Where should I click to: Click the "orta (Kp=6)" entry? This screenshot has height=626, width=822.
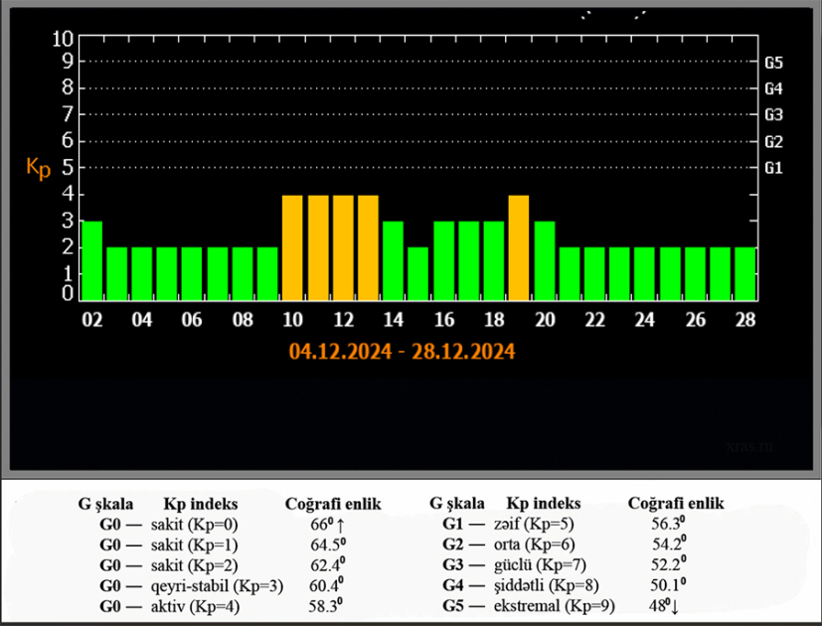[x=534, y=545]
